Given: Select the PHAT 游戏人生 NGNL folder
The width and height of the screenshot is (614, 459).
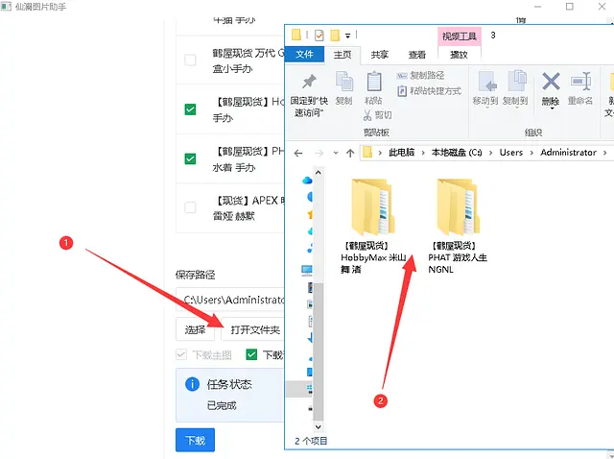Looking at the screenshot, I should click(x=458, y=227).
